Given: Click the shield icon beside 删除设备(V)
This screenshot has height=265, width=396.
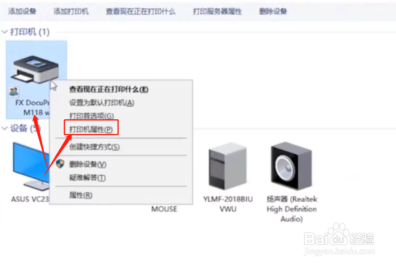Looking at the screenshot, I should [x=60, y=164].
